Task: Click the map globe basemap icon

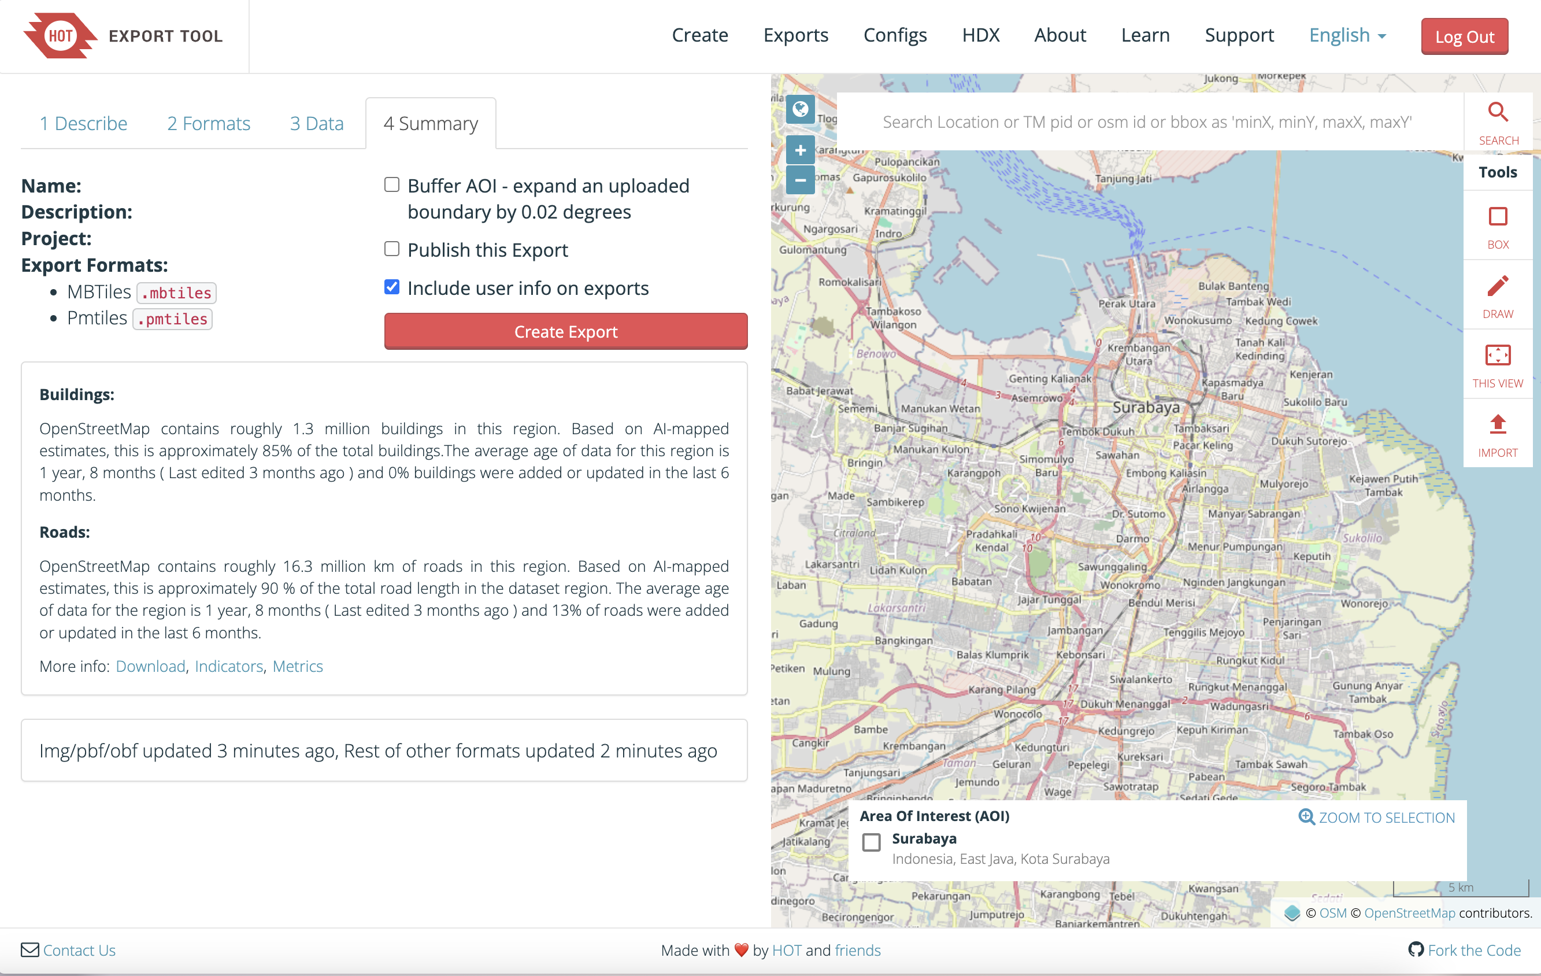Action: coord(800,109)
